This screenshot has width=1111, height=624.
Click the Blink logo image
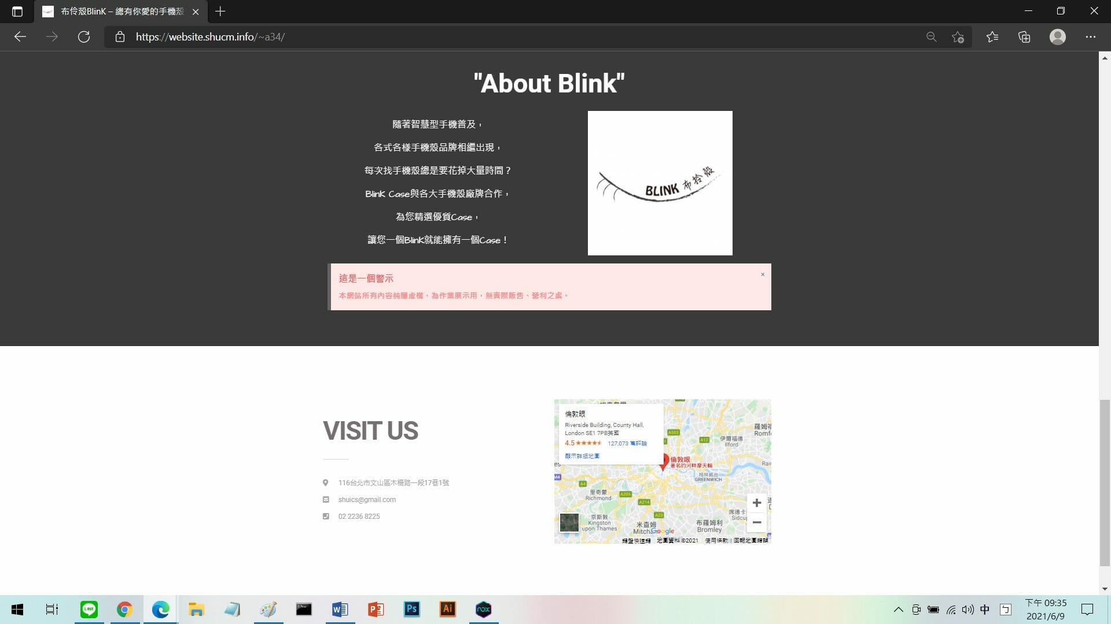[x=660, y=183]
